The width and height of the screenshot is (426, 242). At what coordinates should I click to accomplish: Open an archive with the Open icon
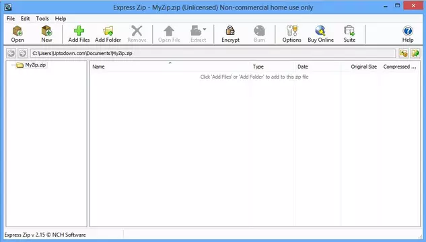17,34
